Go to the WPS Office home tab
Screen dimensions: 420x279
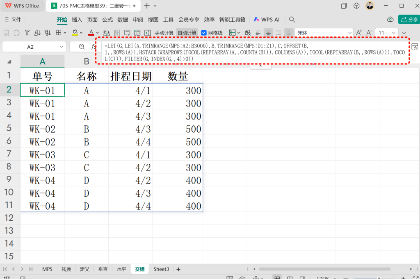click(x=22, y=6)
